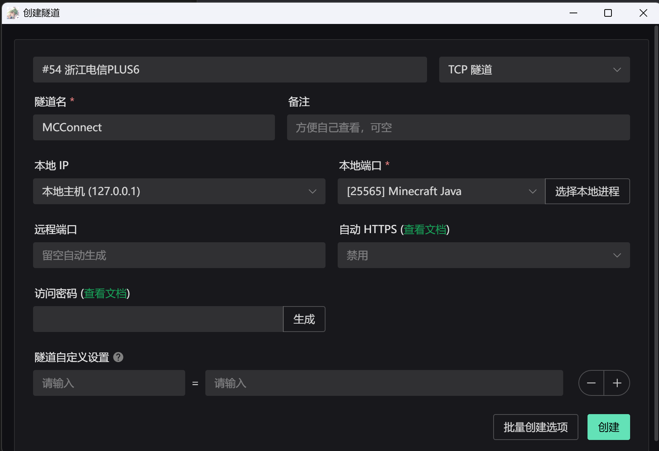The image size is (659, 451).
Task: Select the #54 浙江电信PLUS6 node field
Action: click(x=230, y=70)
